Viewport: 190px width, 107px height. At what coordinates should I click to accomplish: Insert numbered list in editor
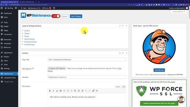tap(72, 91)
